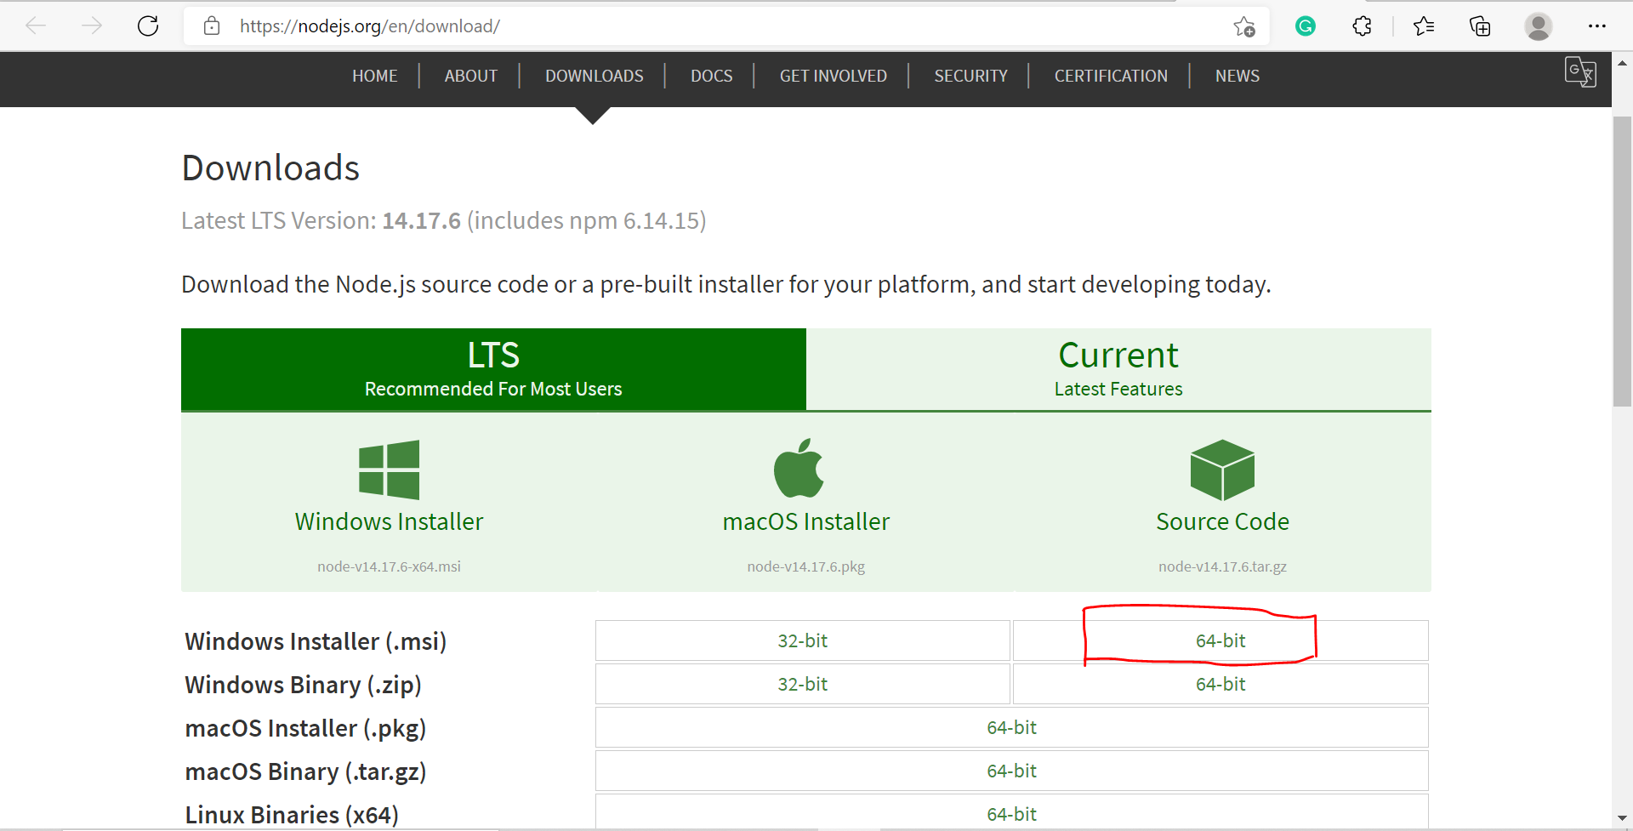
Task: Open NEWS in site navigation
Action: [x=1238, y=76]
